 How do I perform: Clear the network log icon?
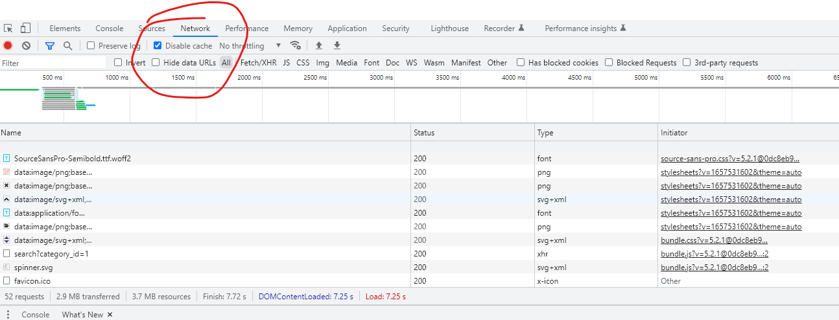(x=26, y=46)
